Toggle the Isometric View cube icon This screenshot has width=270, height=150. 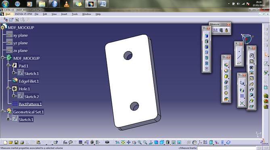point(162,142)
